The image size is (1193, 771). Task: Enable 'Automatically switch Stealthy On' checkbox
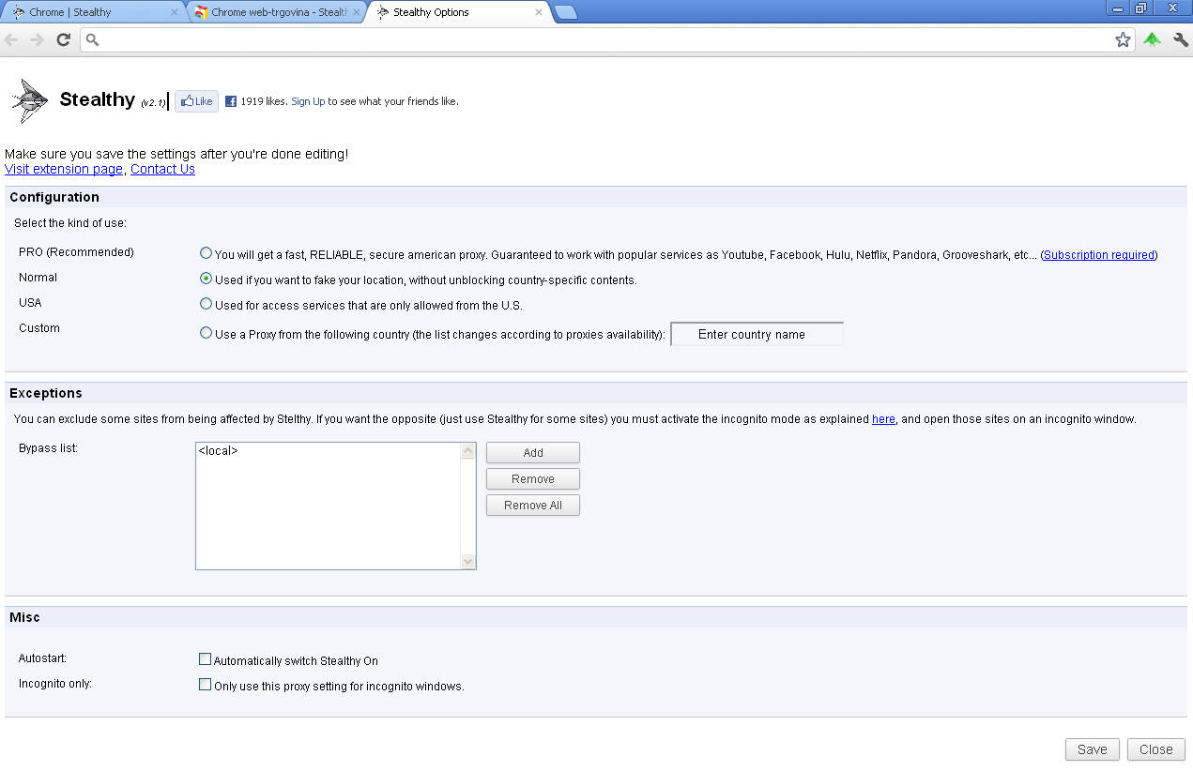pos(206,659)
